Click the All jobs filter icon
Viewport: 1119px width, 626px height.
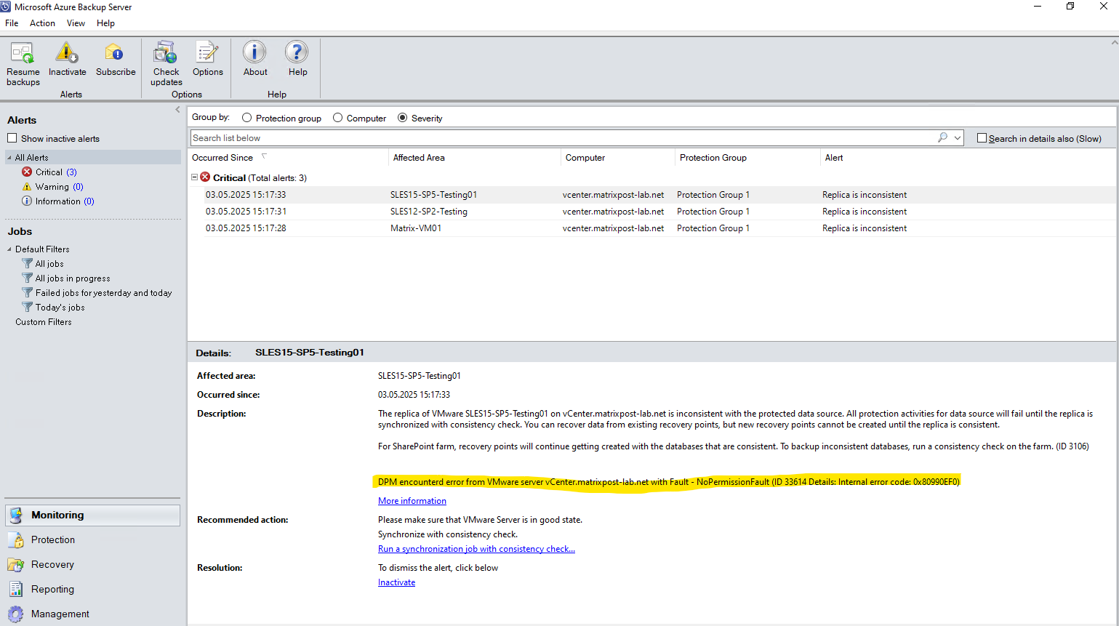pyautogui.click(x=28, y=264)
